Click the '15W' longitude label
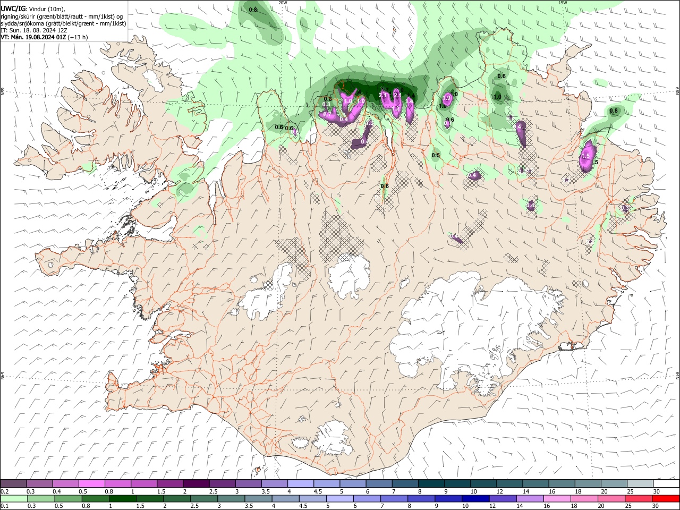This screenshot has height=510, width=680. pos(563,3)
